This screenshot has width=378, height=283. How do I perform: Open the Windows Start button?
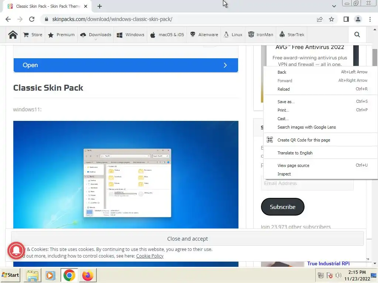click(x=10, y=275)
